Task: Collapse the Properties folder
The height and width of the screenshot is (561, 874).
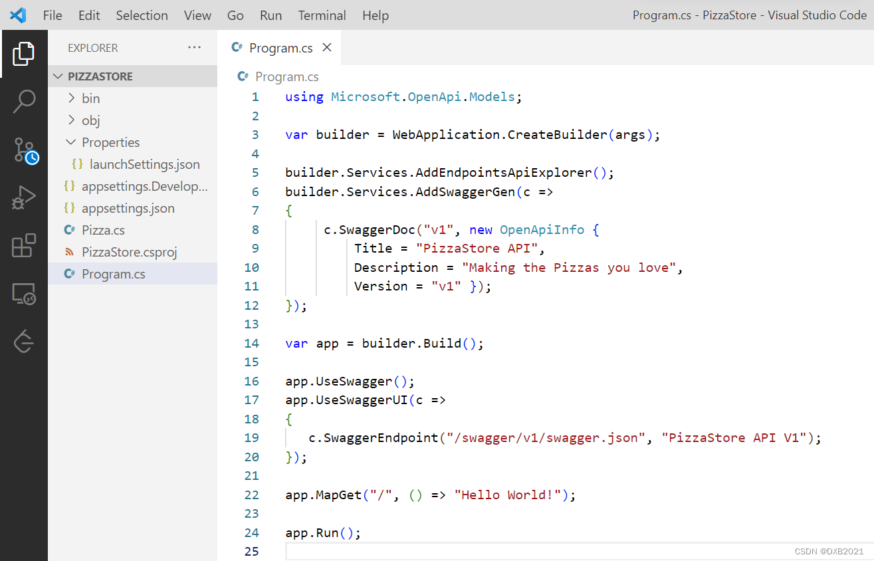Action: point(72,142)
